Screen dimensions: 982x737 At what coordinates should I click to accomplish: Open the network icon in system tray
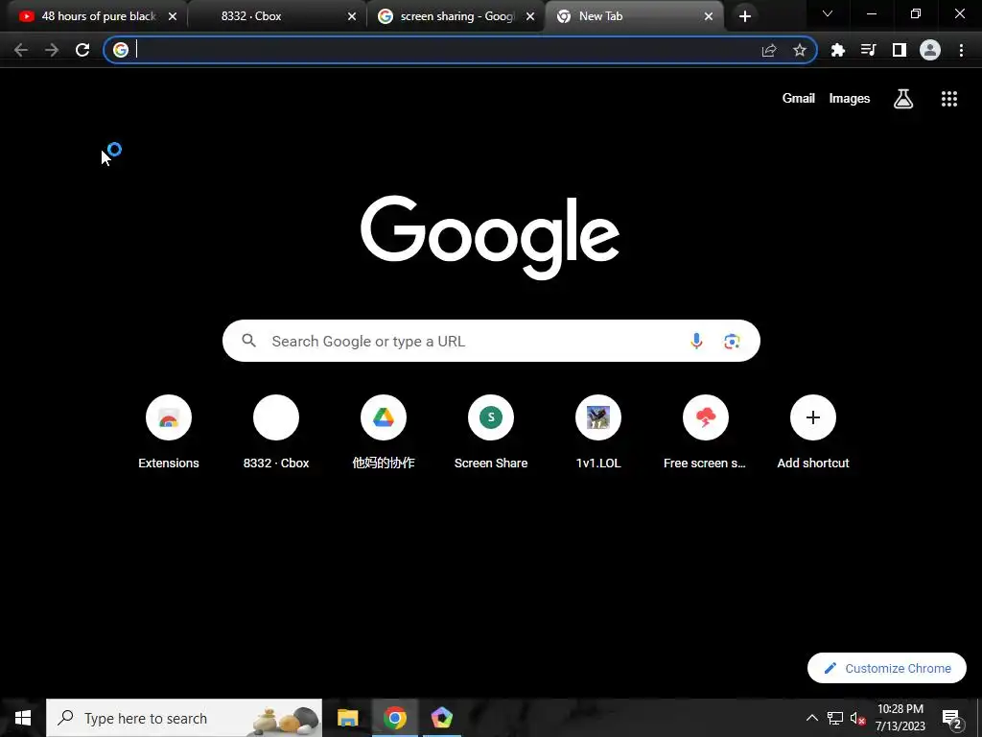[835, 718]
